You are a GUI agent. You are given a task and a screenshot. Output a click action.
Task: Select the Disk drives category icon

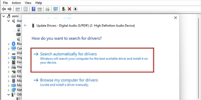click(x=14, y=54)
